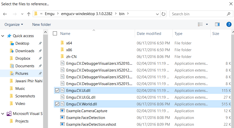Click the forward navigation arrow
This screenshot has height=128, width=234.
point(15,14)
